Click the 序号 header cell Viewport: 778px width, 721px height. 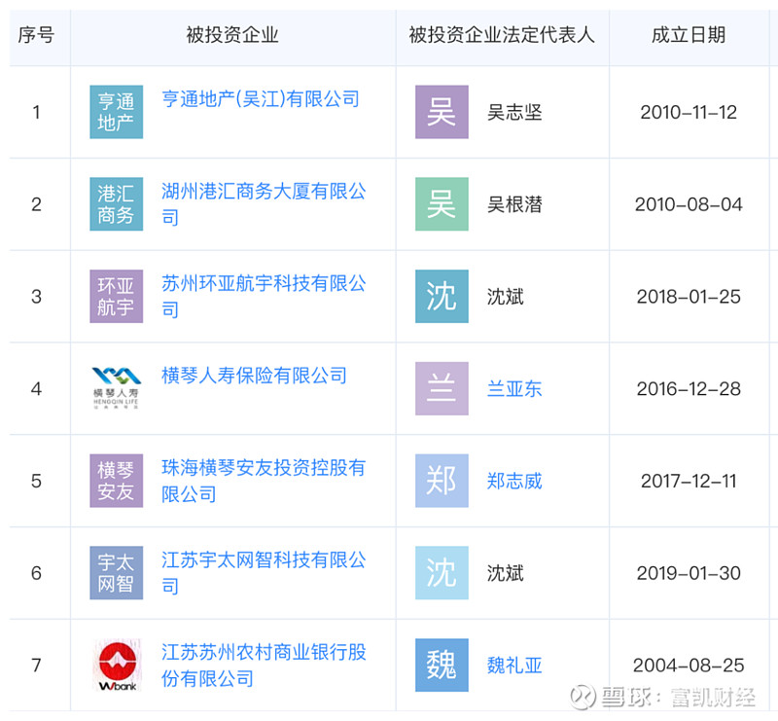36,36
